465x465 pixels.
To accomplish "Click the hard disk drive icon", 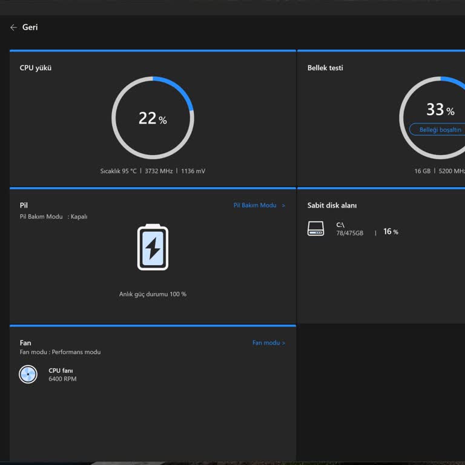I will [x=315, y=228].
